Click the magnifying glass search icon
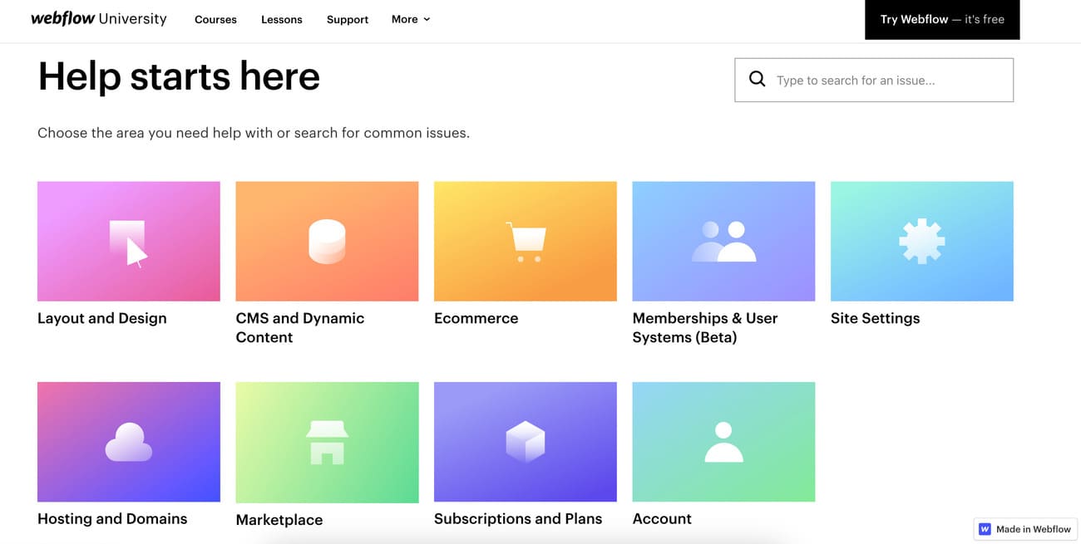The image size is (1081, 544). click(x=757, y=79)
